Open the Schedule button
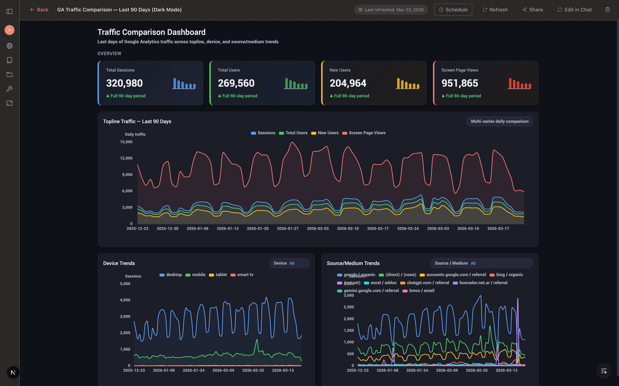This screenshot has width=619, height=386. pos(453,10)
